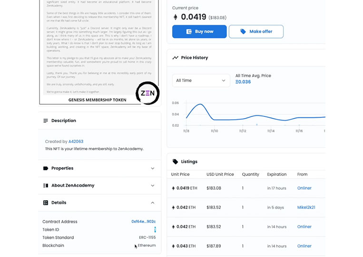Click the wallet icon in Buy now button

click(189, 31)
